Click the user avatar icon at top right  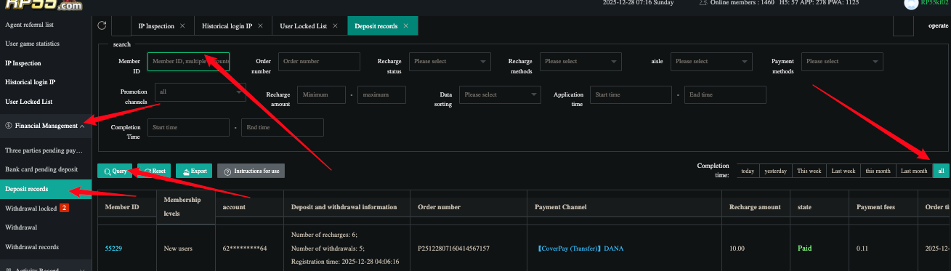point(911,4)
